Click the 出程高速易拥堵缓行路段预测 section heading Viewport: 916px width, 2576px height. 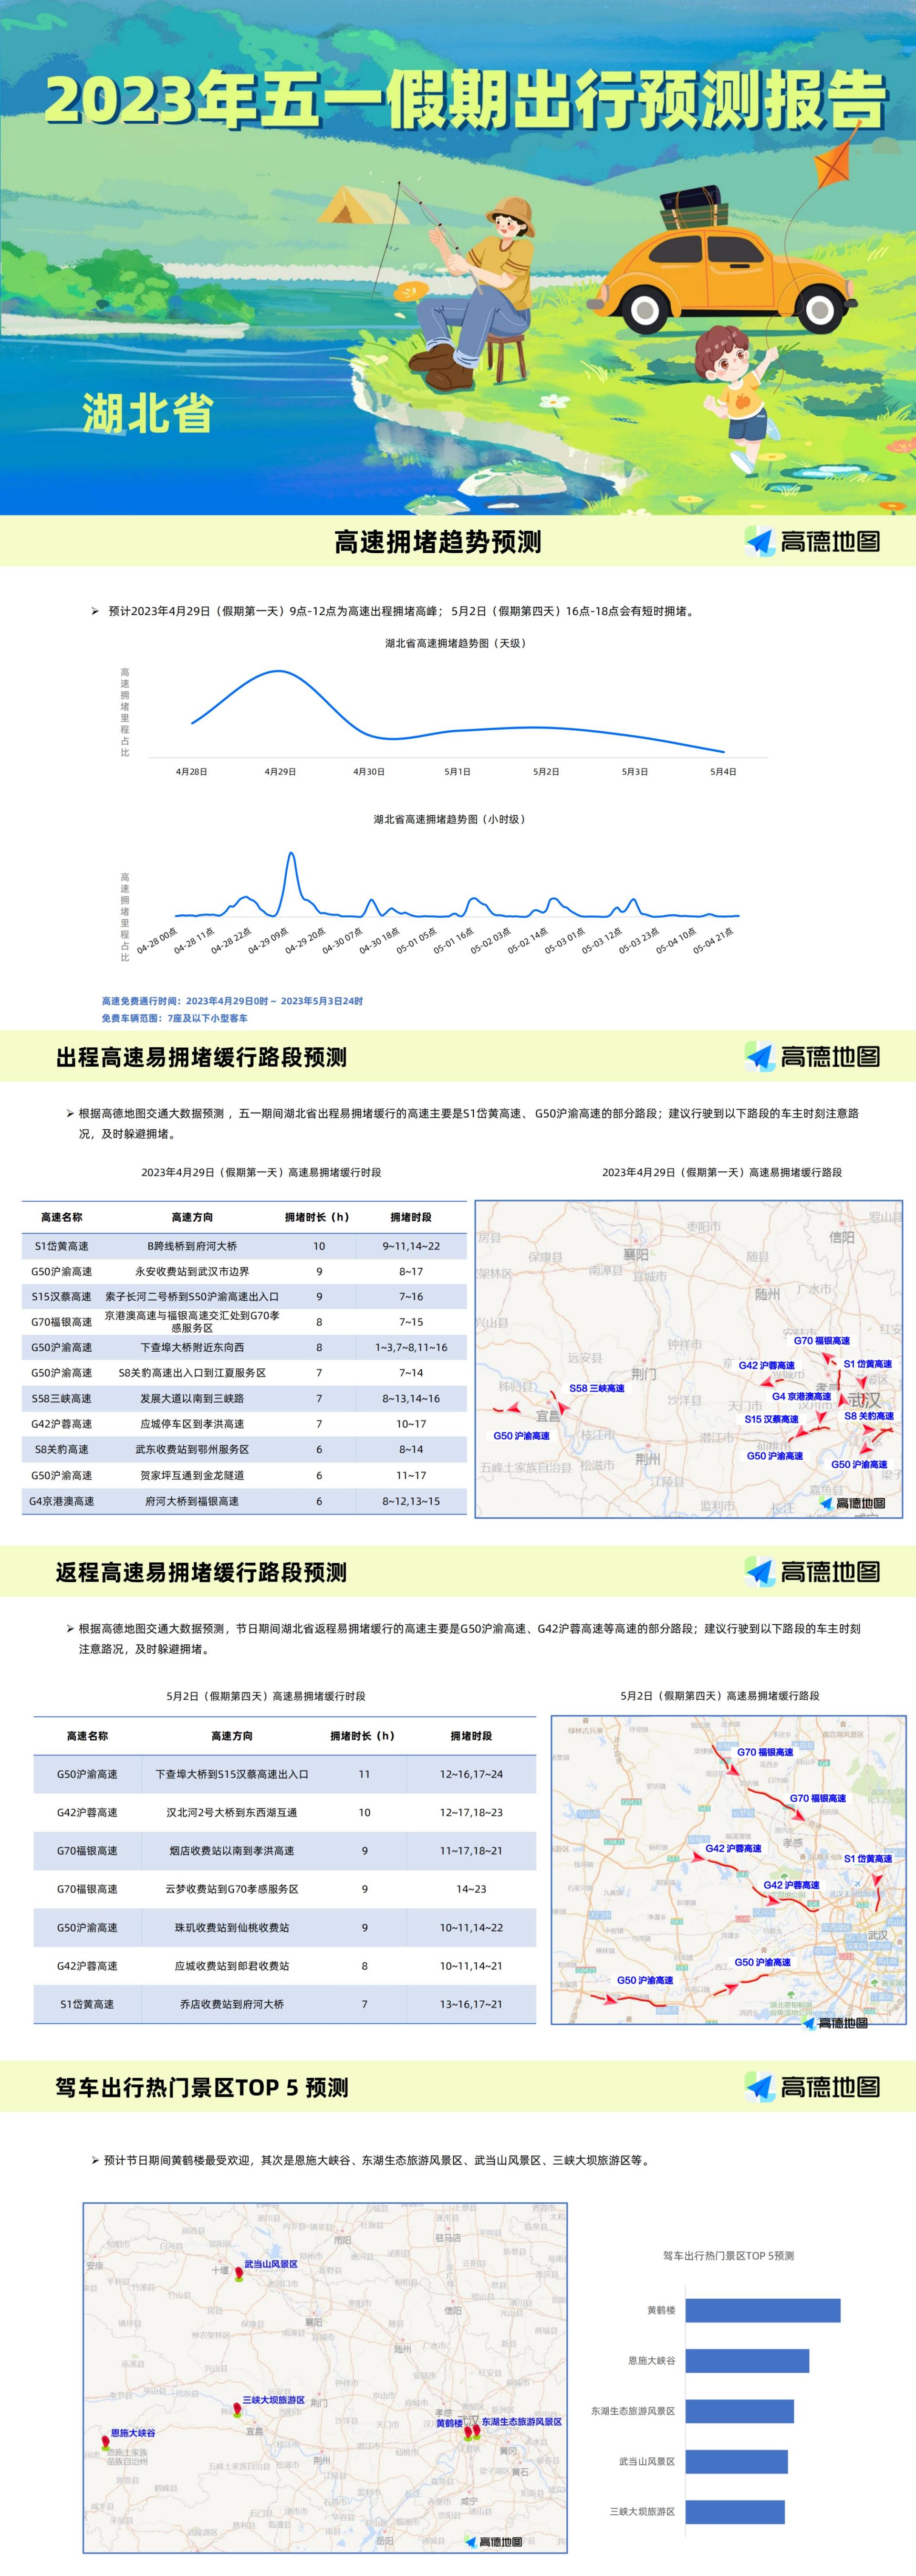[x=201, y=1057]
